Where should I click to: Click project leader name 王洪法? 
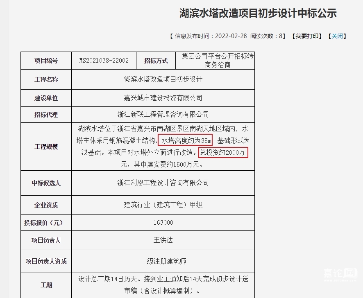point(163,240)
